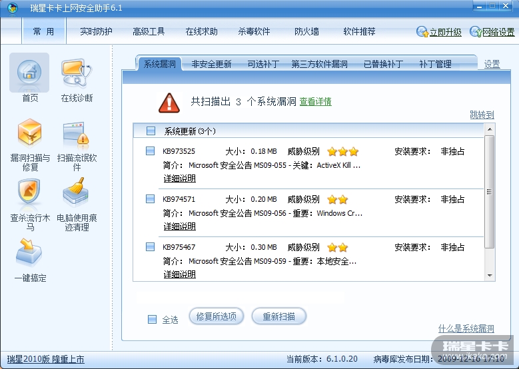Click the red warning triangle icon

click(169, 103)
